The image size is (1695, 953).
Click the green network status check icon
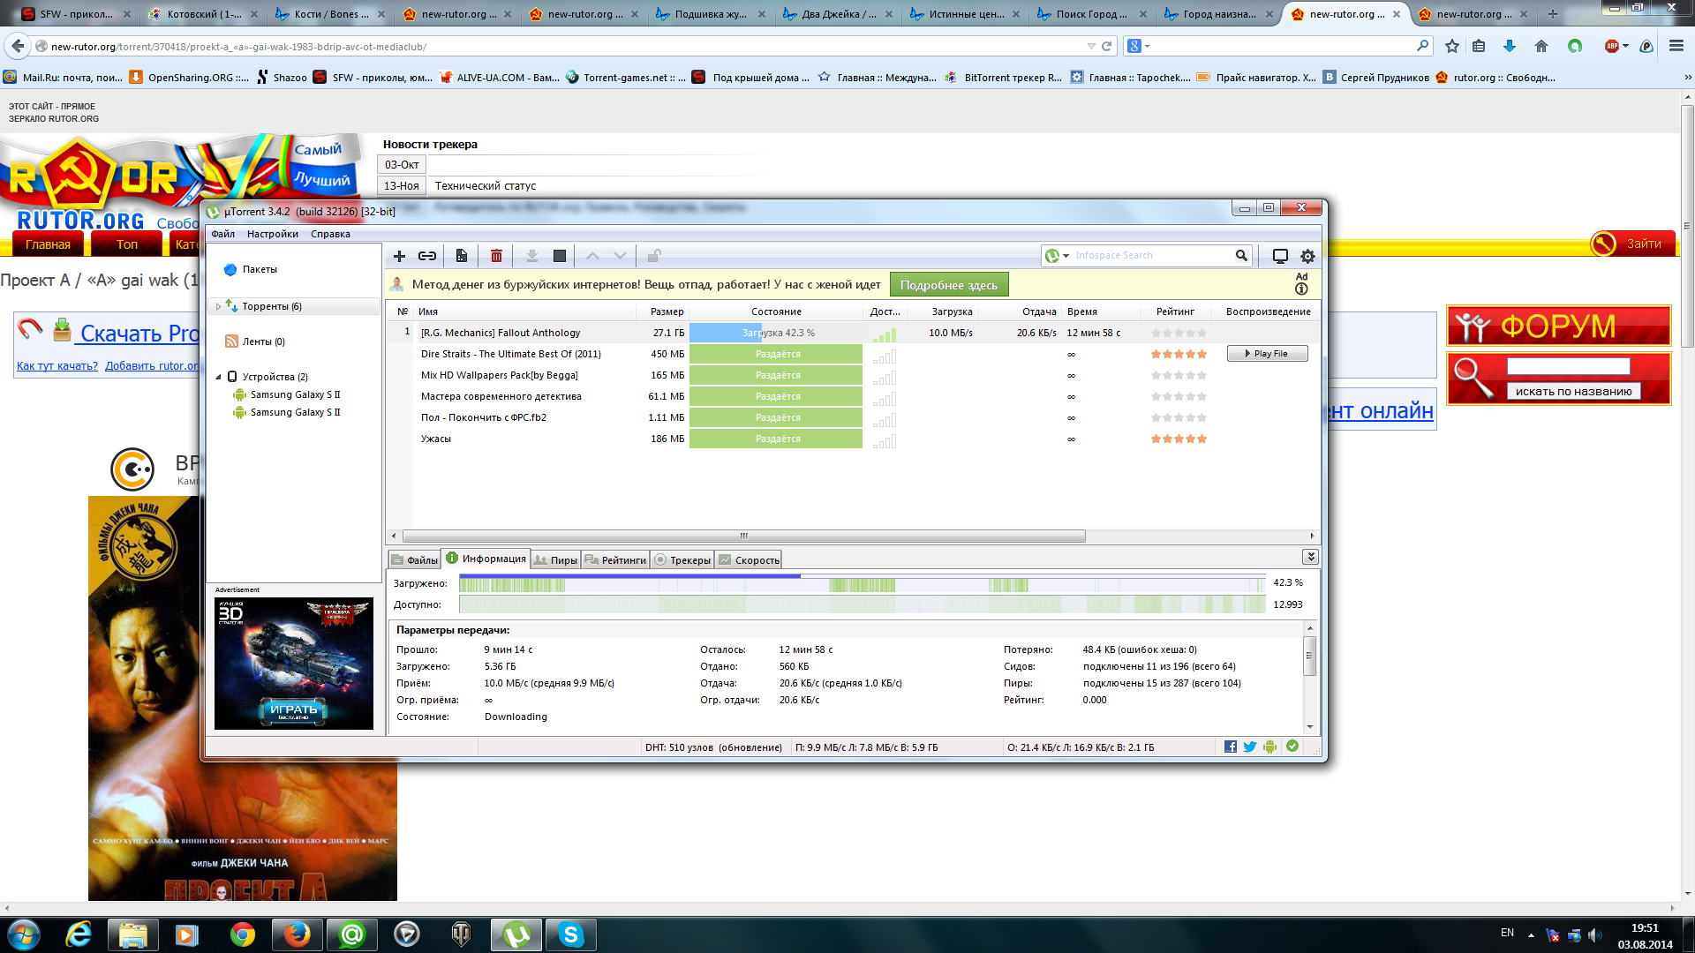pyautogui.click(x=1292, y=747)
